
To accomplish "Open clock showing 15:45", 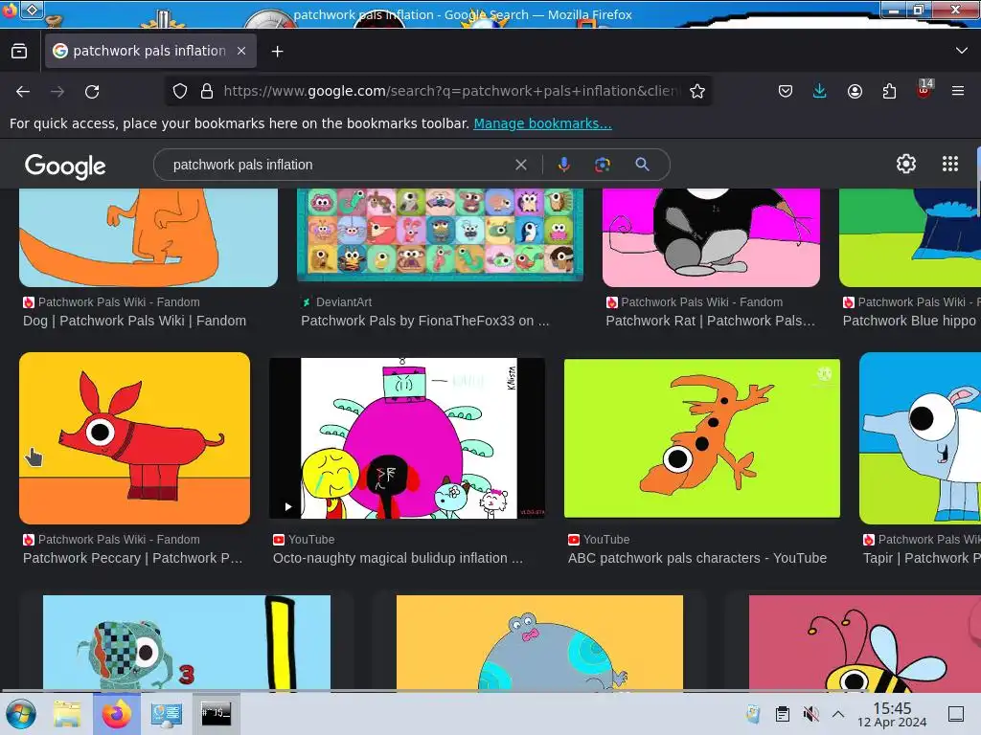I will click(x=892, y=714).
